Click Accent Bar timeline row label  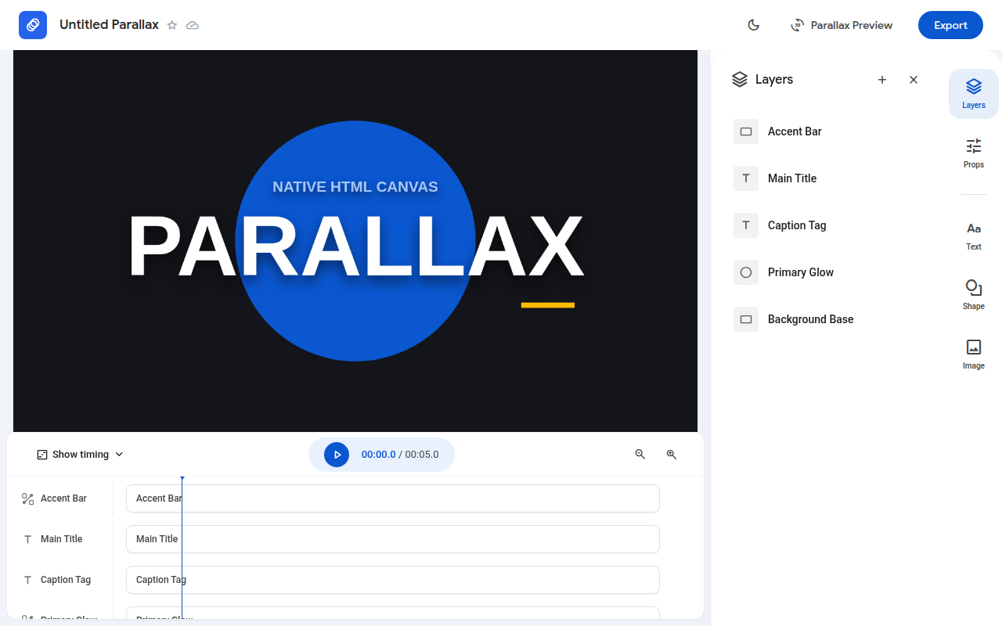click(x=63, y=498)
